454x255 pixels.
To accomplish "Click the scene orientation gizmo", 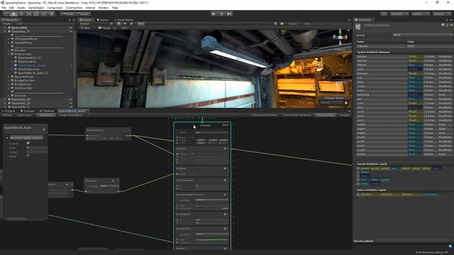I will coord(340,37).
